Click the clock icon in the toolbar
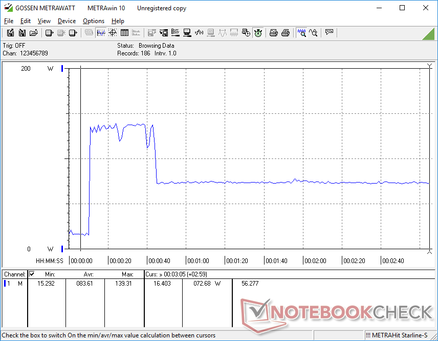Screen dimensions: 438x341 (x=258, y=33)
